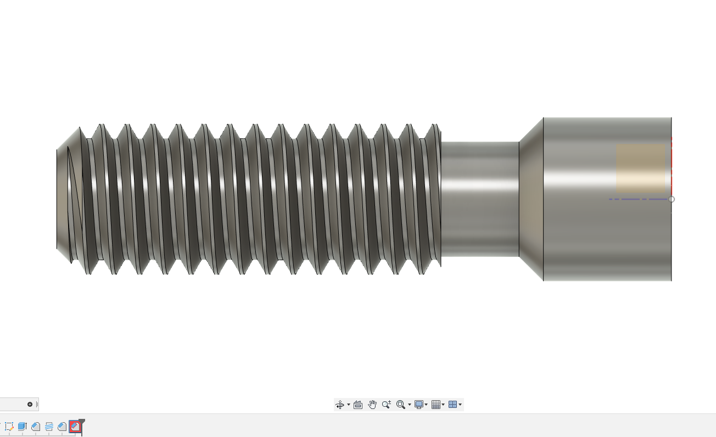Click the first chamfer feature in the timeline
The image size is (716, 437).
tap(35, 427)
